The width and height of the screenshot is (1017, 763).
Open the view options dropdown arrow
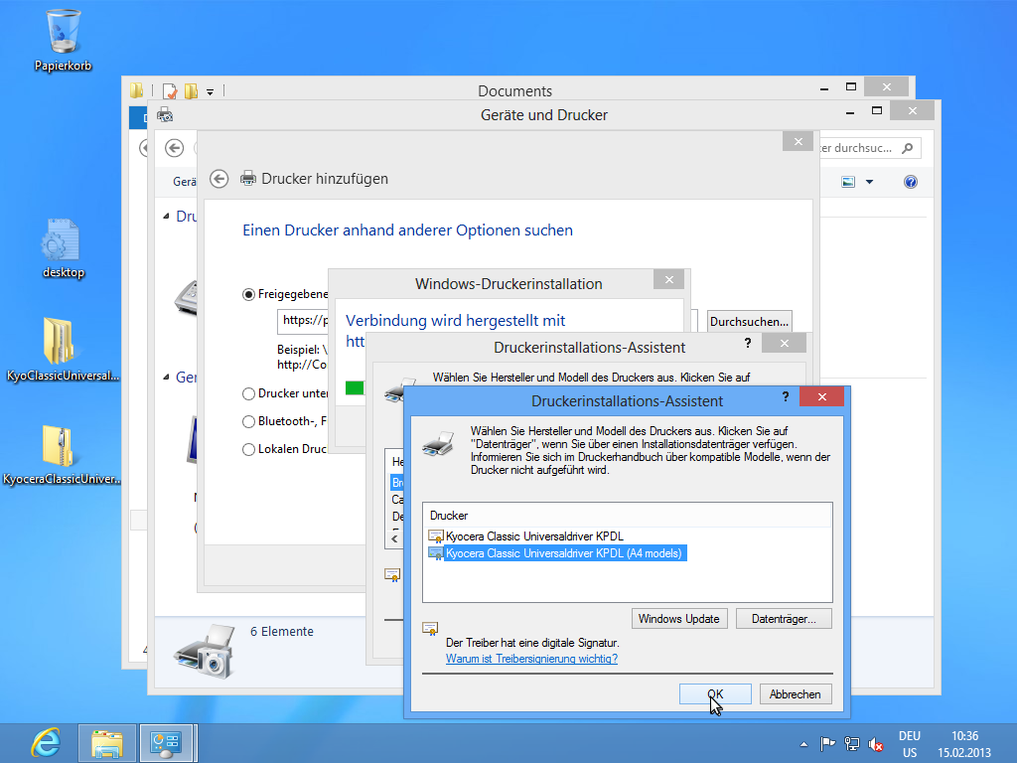point(870,182)
